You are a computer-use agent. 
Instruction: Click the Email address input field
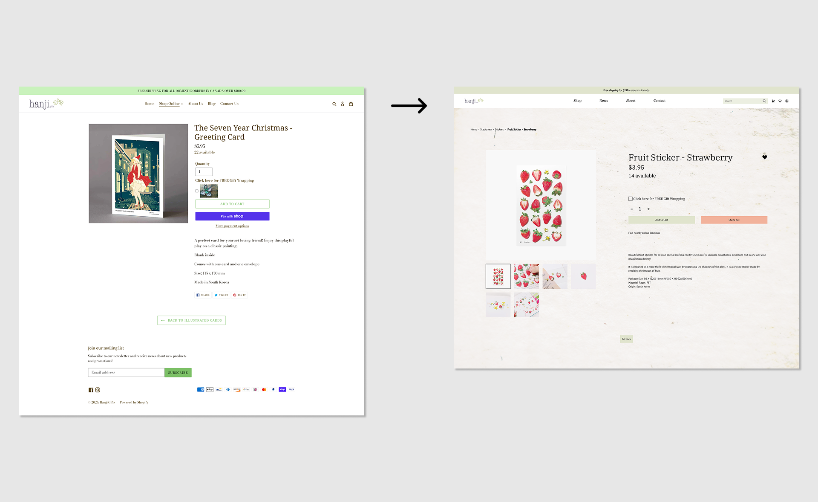pos(126,372)
